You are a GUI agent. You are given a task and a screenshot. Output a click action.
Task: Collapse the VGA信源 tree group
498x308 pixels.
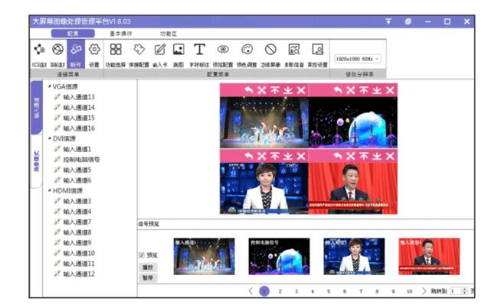[x=48, y=86]
